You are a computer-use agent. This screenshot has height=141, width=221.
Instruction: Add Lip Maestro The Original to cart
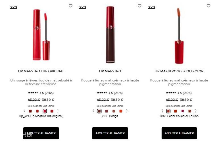[41, 133]
